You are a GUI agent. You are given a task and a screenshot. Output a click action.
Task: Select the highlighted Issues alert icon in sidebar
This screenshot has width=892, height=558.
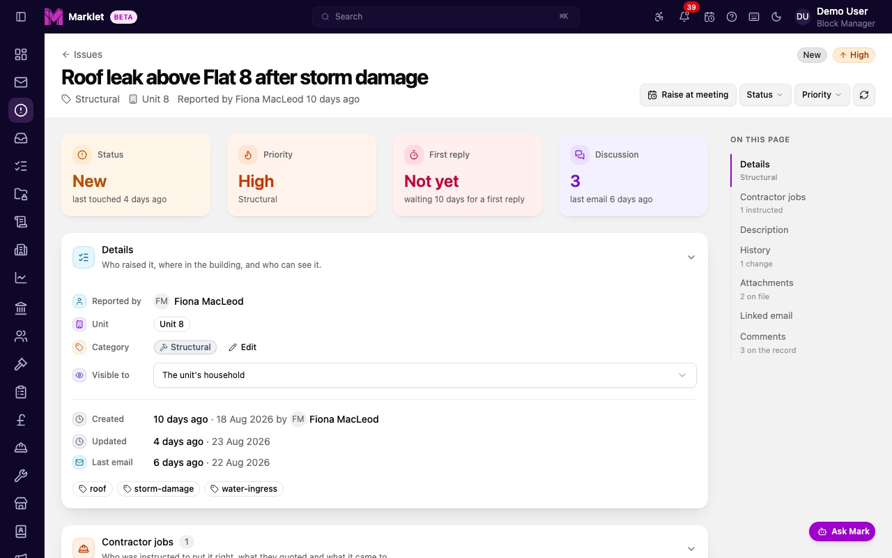[21, 110]
